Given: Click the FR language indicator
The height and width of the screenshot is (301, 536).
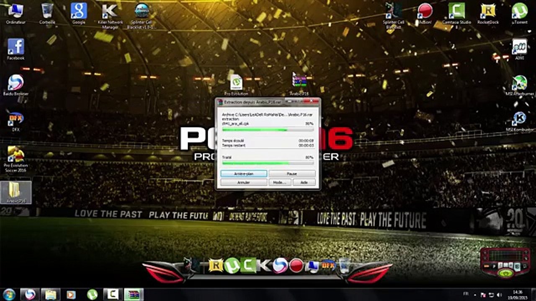Looking at the screenshot, I should (x=466, y=294).
